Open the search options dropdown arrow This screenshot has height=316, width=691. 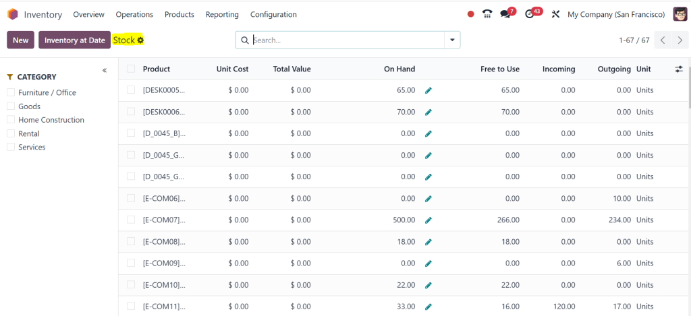click(x=452, y=40)
